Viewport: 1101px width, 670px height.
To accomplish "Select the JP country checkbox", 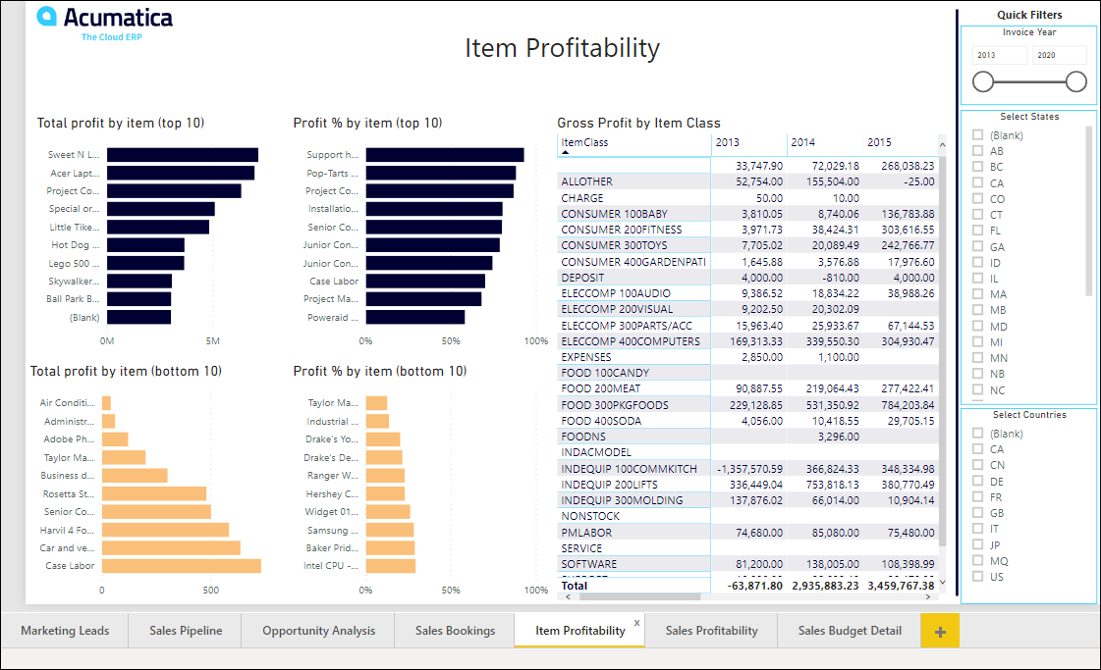I will click(x=977, y=544).
